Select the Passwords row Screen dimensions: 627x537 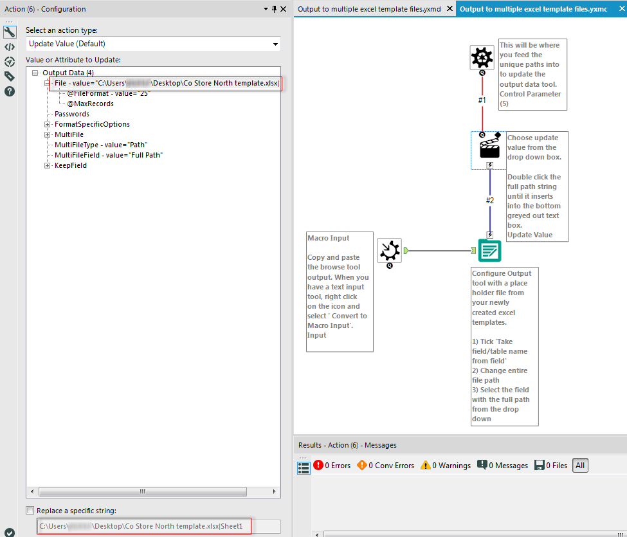tap(72, 114)
